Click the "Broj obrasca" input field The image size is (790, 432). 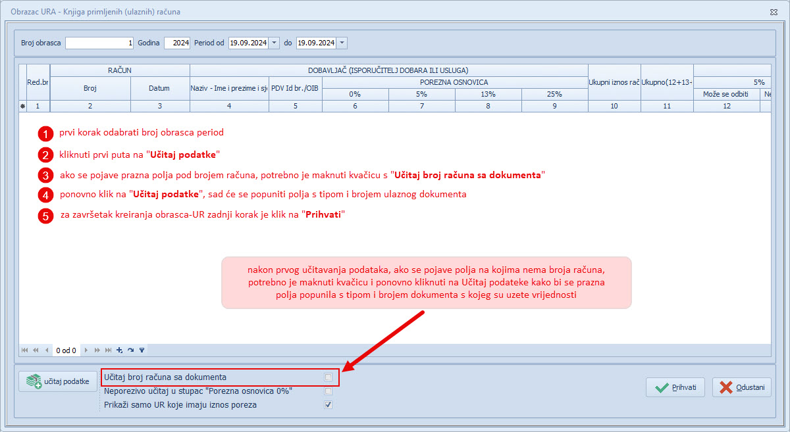pos(99,43)
